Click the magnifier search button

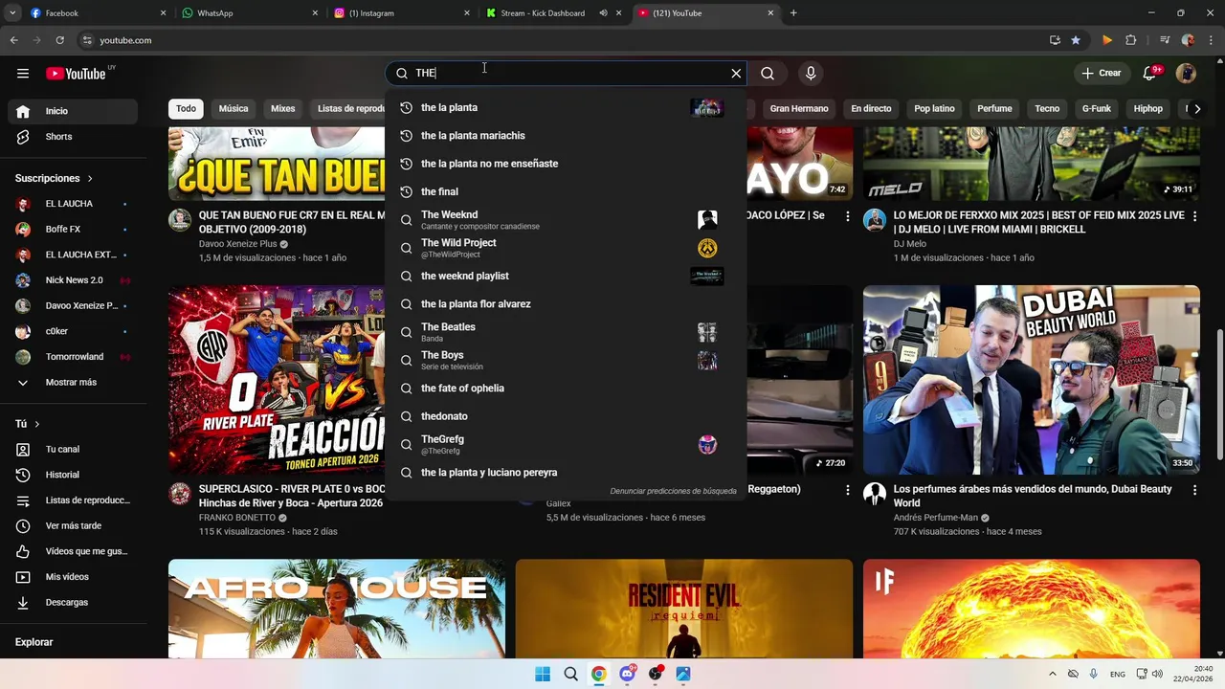768,74
